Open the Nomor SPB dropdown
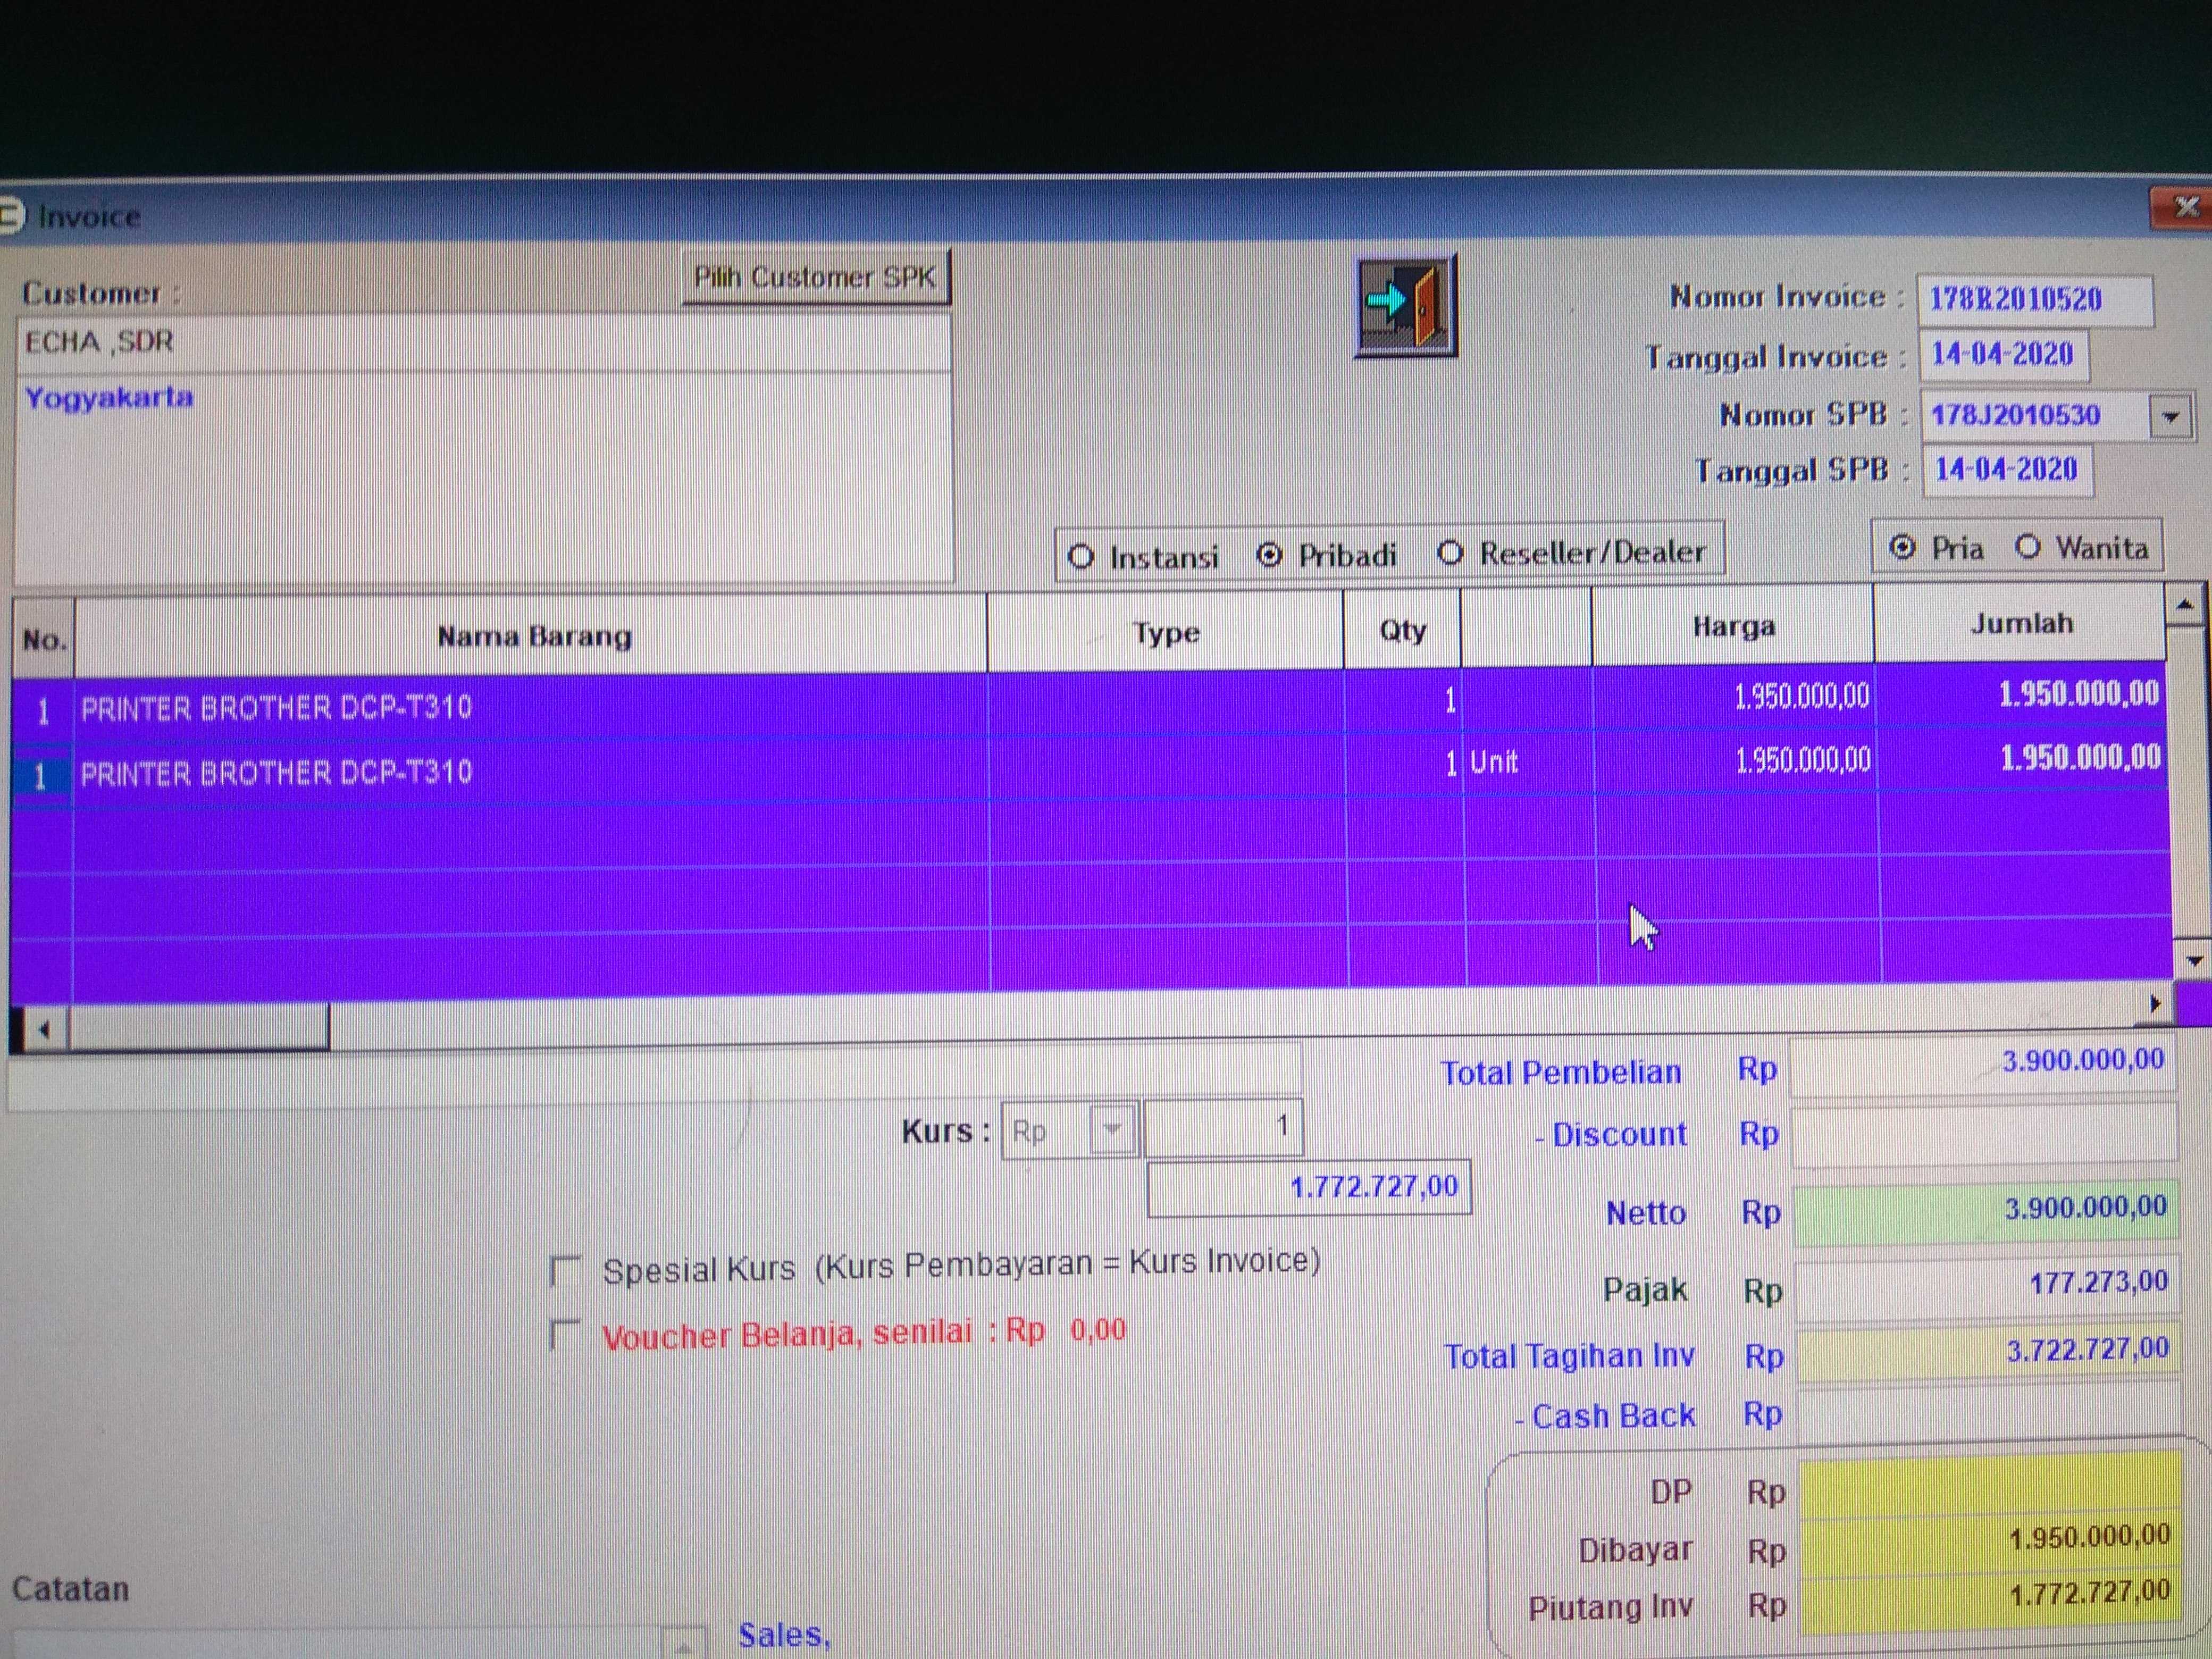 pyautogui.click(x=2170, y=416)
